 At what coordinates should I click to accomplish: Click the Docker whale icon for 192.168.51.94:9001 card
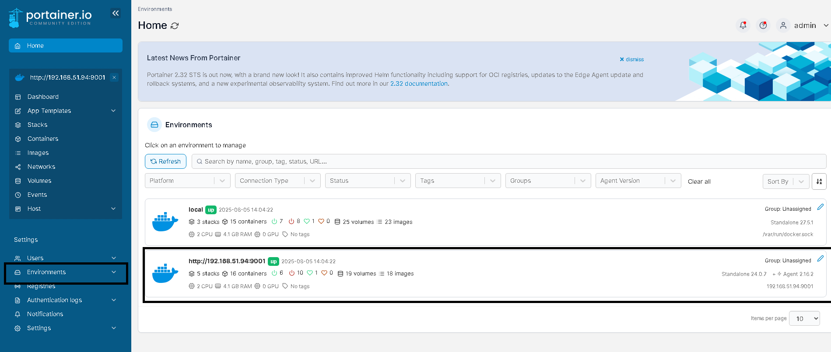(165, 273)
